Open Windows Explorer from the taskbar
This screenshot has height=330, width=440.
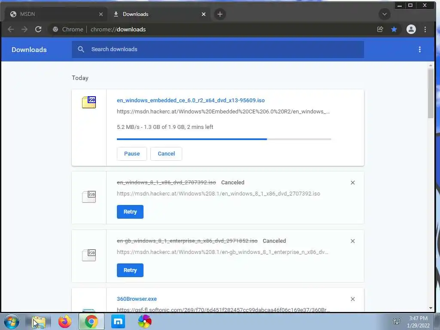coord(39,321)
